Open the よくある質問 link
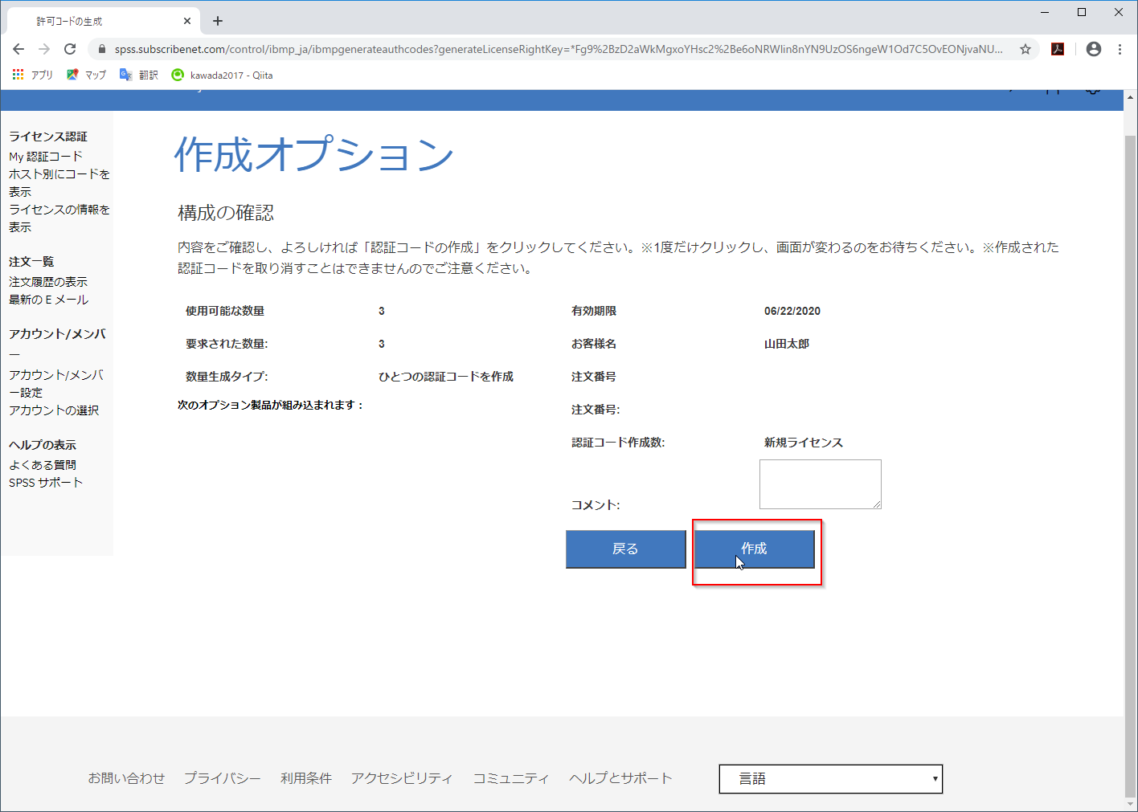The image size is (1138, 812). pyautogui.click(x=43, y=465)
